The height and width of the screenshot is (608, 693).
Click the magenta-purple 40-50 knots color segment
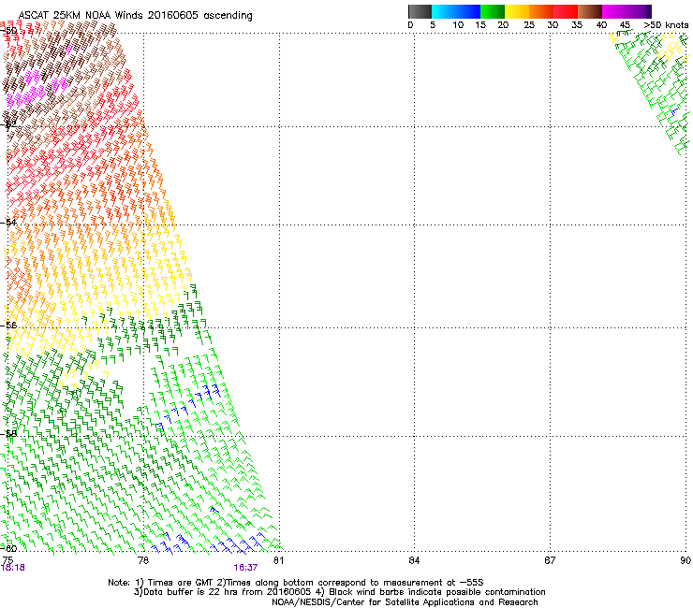pyautogui.click(x=627, y=11)
